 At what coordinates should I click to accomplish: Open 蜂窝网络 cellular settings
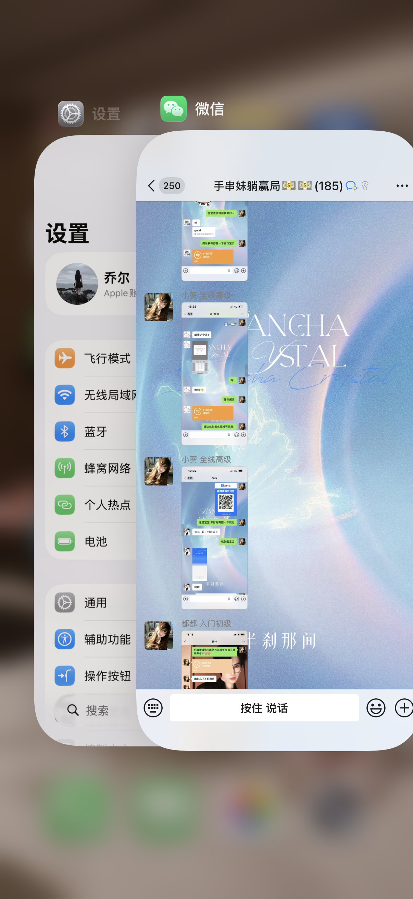point(91,468)
